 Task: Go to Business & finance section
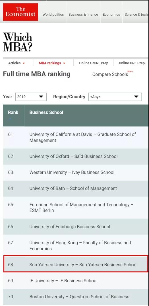coord(83,15)
